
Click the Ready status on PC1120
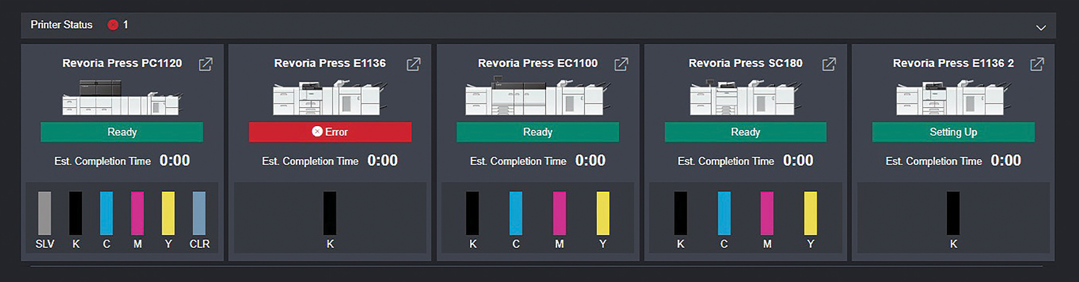[x=122, y=132]
